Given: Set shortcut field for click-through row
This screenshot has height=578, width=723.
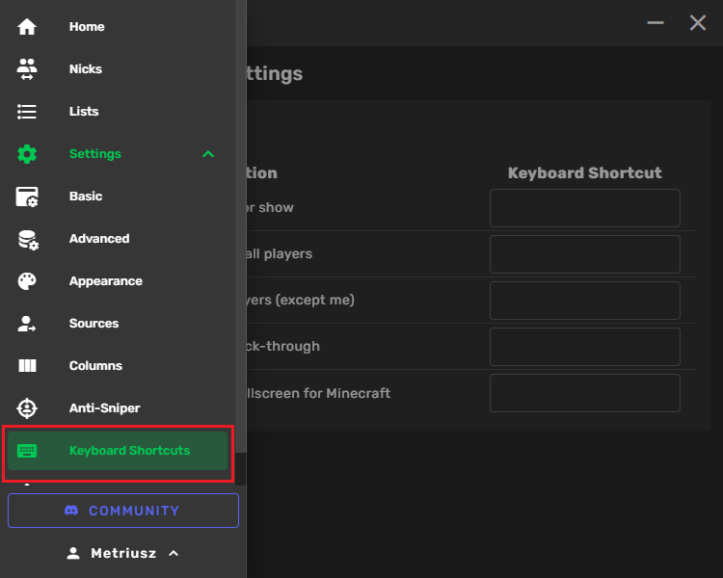Looking at the screenshot, I should pos(584,347).
